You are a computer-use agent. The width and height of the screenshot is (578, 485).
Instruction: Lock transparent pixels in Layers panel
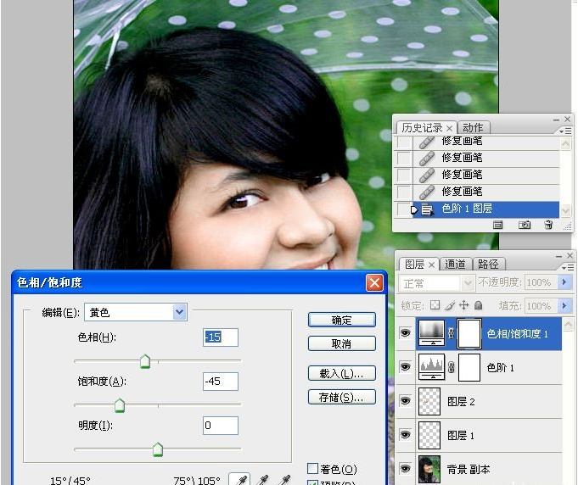tap(435, 305)
